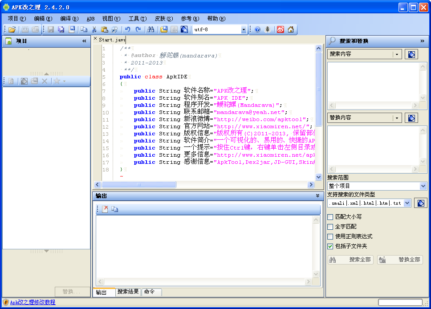Open the 项目(P) menu
This screenshot has height=309, width=431.
[17, 18]
